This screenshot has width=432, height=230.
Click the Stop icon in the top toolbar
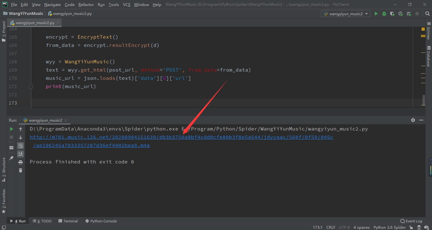click(x=417, y=14)
